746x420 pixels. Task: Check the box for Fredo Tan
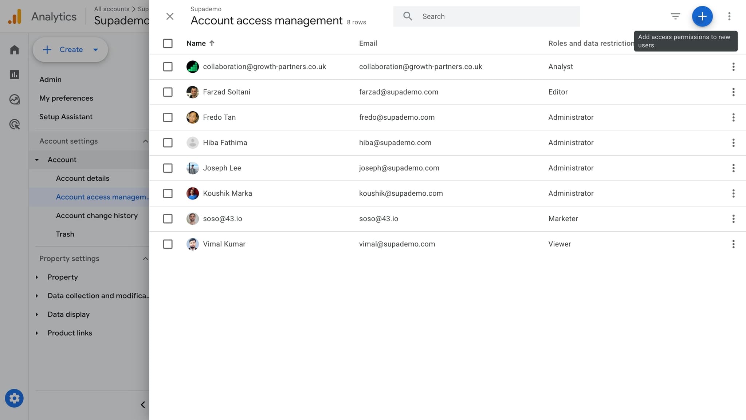pyautogui.click(x=168, y=117)
